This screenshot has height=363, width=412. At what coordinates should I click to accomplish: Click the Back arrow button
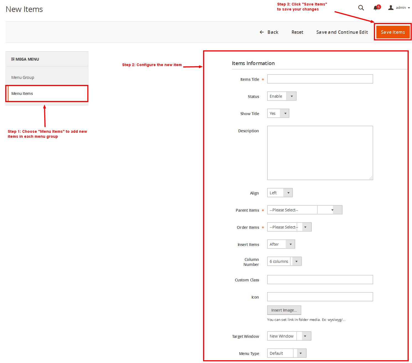pos(269,32)
